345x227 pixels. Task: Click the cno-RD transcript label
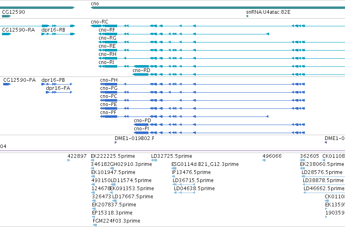point(141,70)
